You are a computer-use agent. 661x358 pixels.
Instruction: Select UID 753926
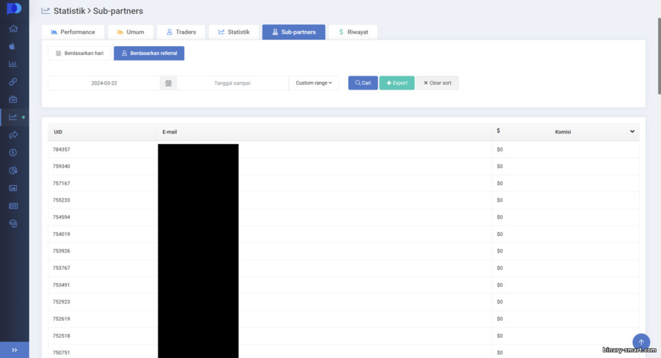coord(61,251)
